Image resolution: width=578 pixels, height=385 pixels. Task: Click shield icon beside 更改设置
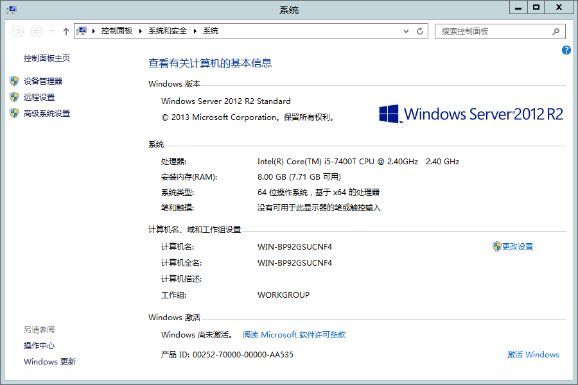tap(497, 246)
